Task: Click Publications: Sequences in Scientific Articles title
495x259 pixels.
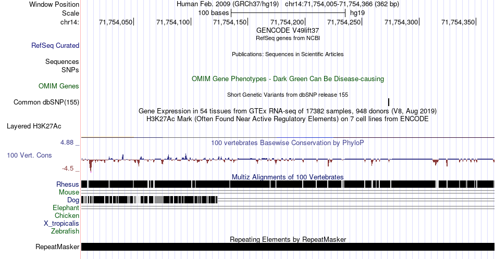Action: (x=288, y=54)
